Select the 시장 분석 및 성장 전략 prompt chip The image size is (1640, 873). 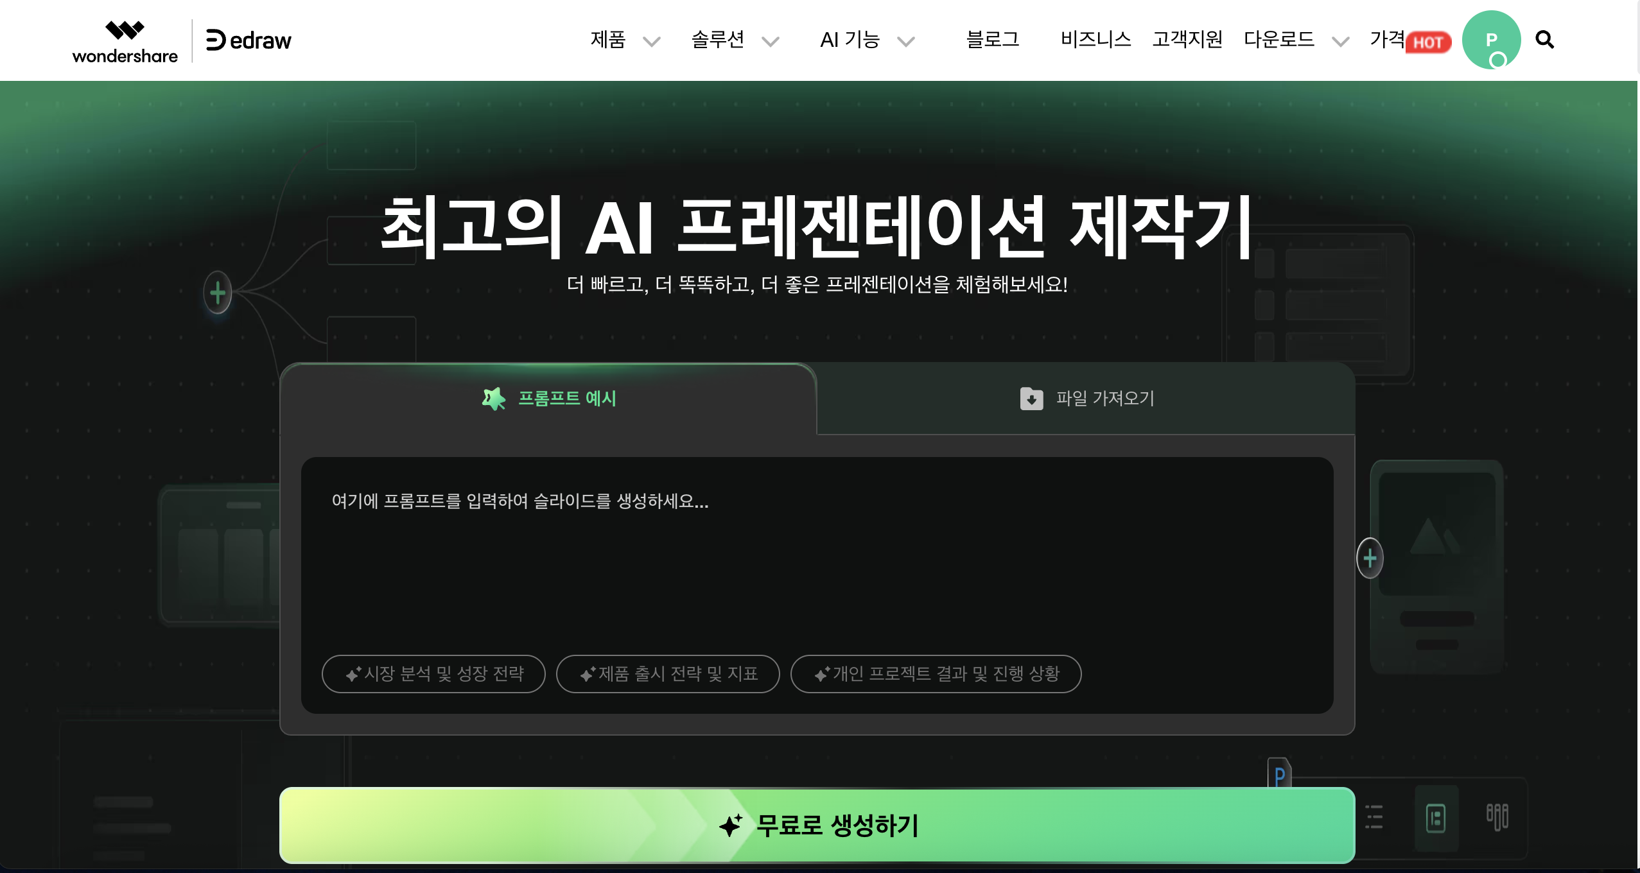433,674
